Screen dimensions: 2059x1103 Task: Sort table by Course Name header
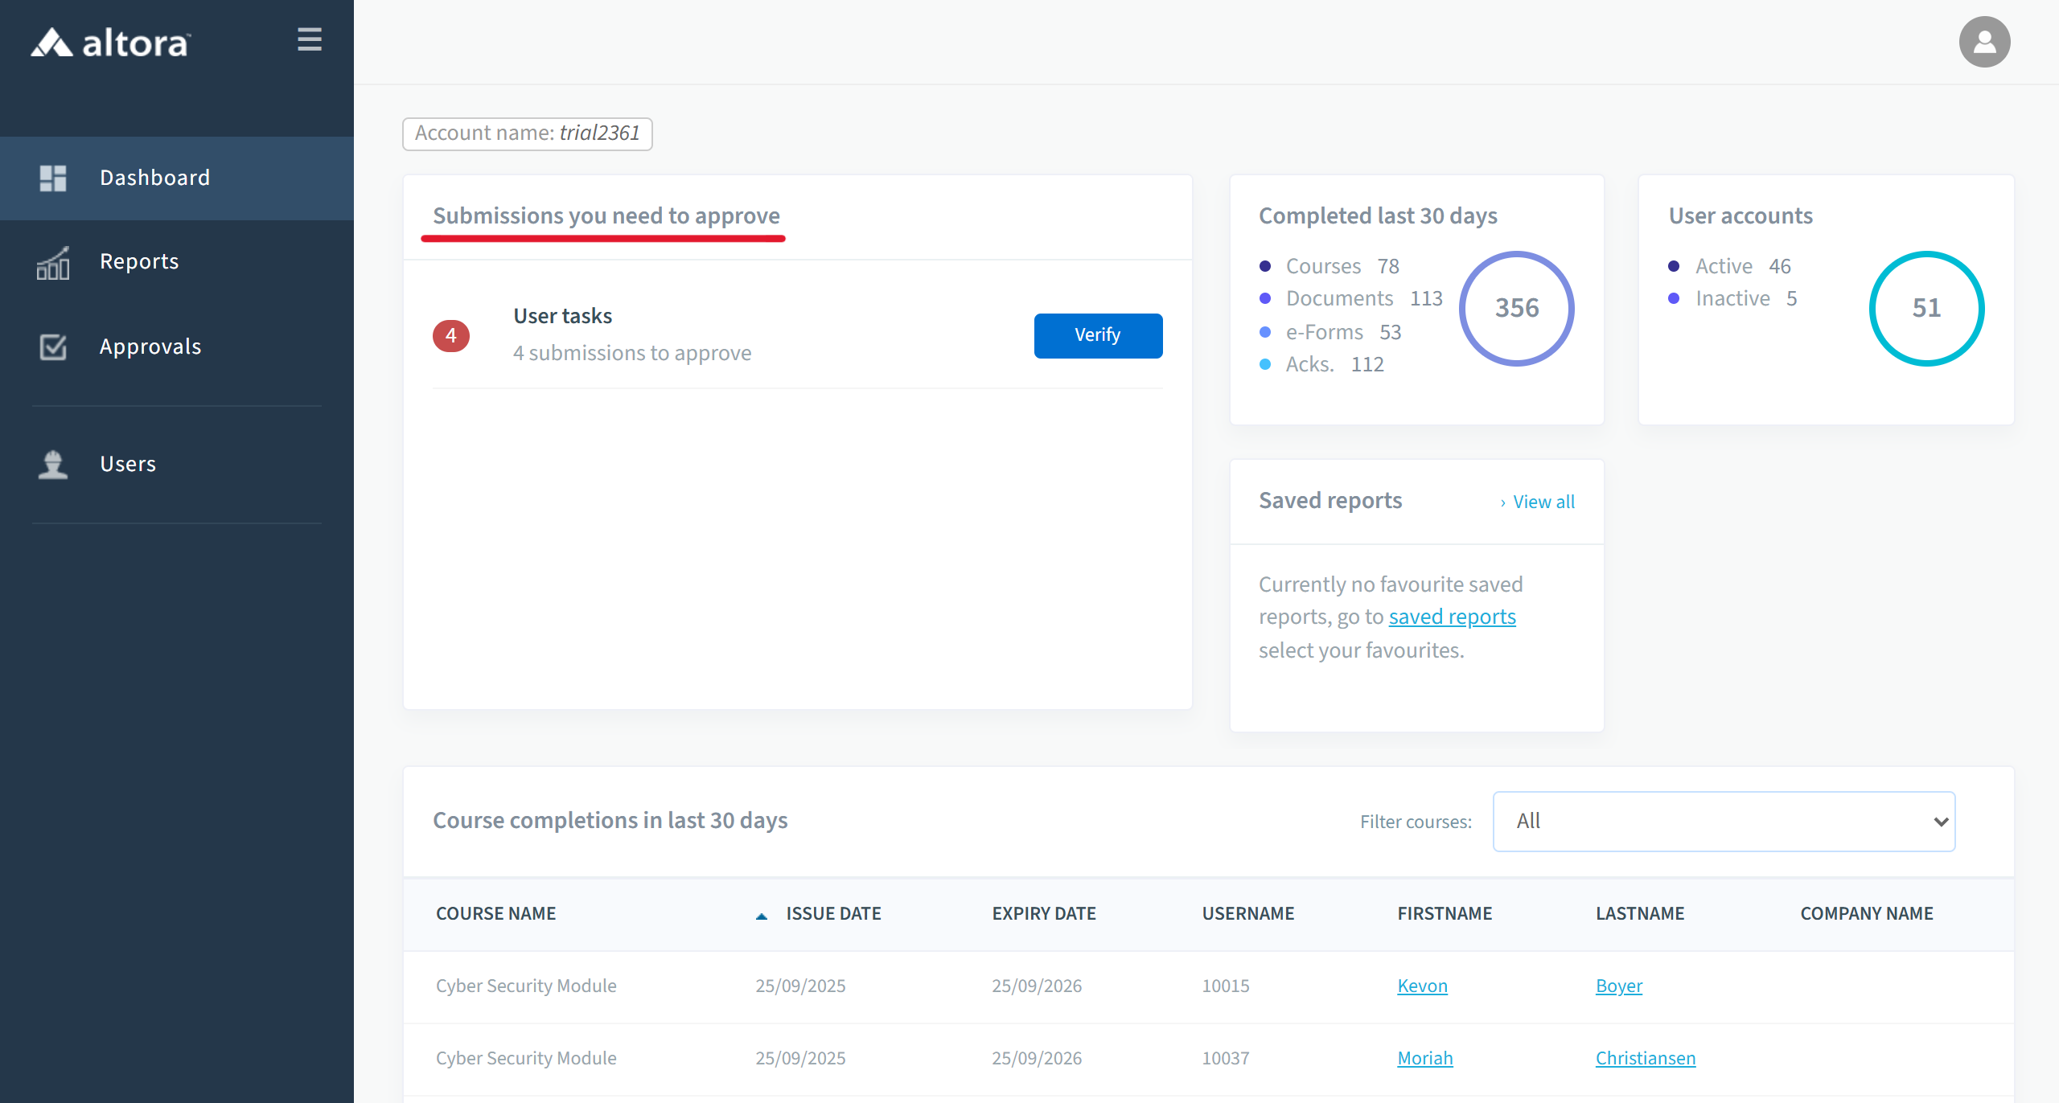tap(495, 914)
